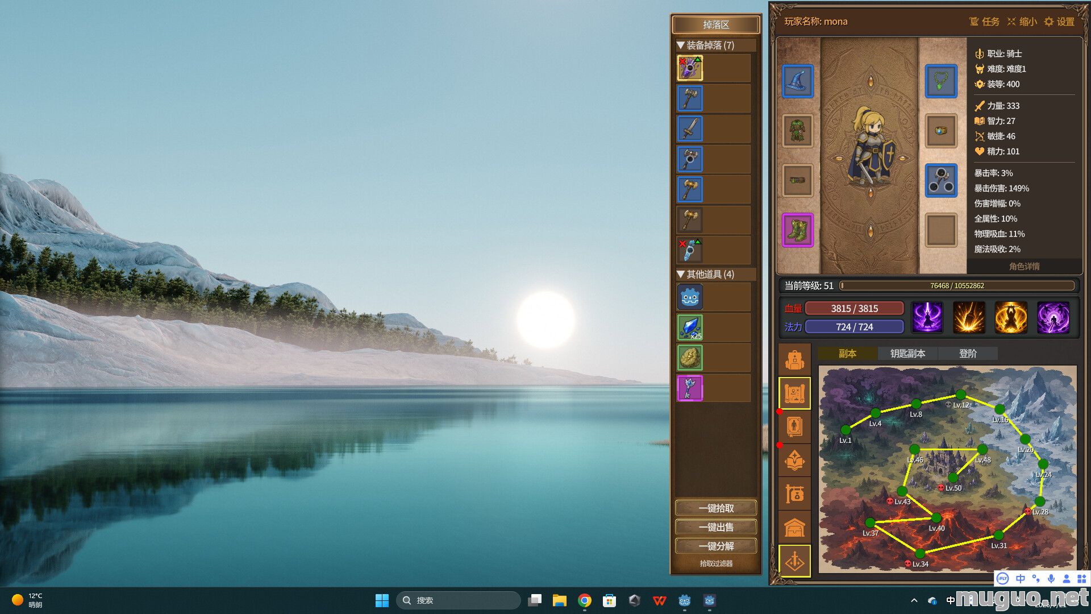1091x614 pixels.
Task: Open the character book sidebar icon
Action: (794, 426)
